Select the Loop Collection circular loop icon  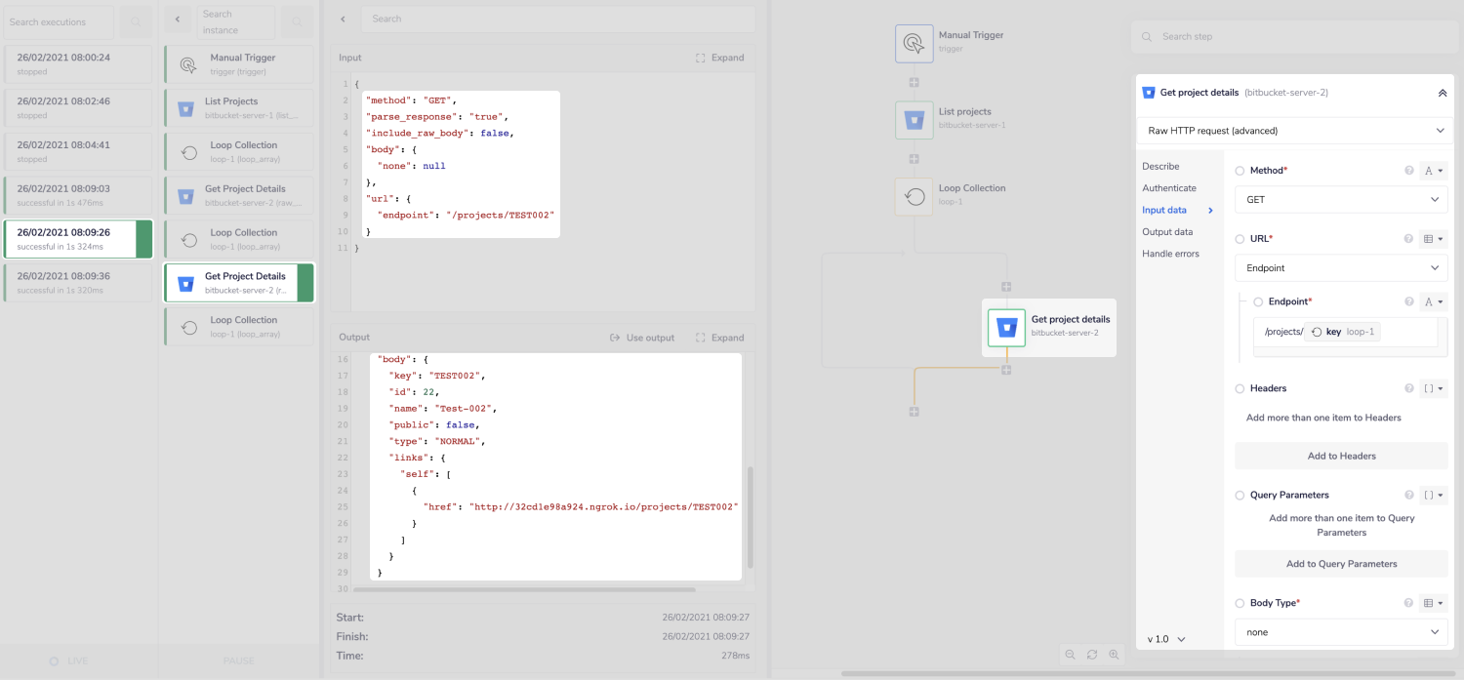[x=914, y=195]
